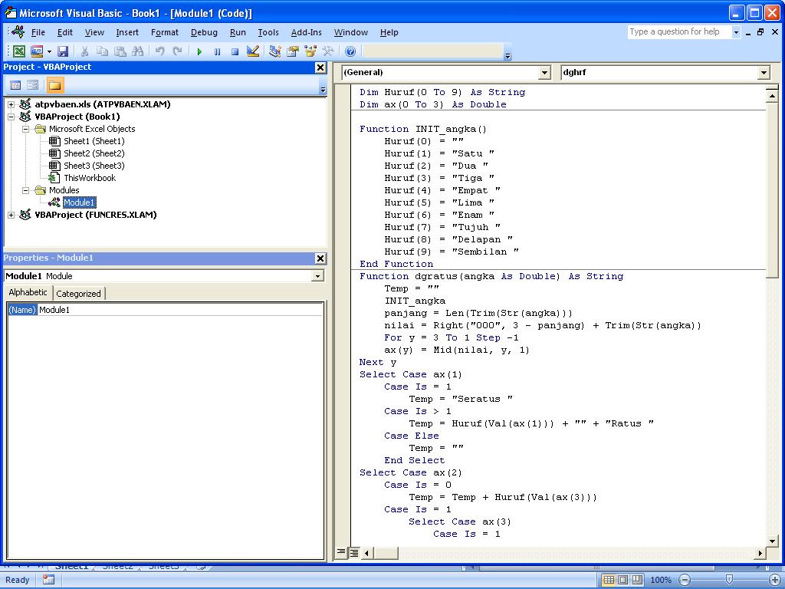Expand atpvbaen.xls project node
Viewport: 785px width, 589px height.
point(11,104)
